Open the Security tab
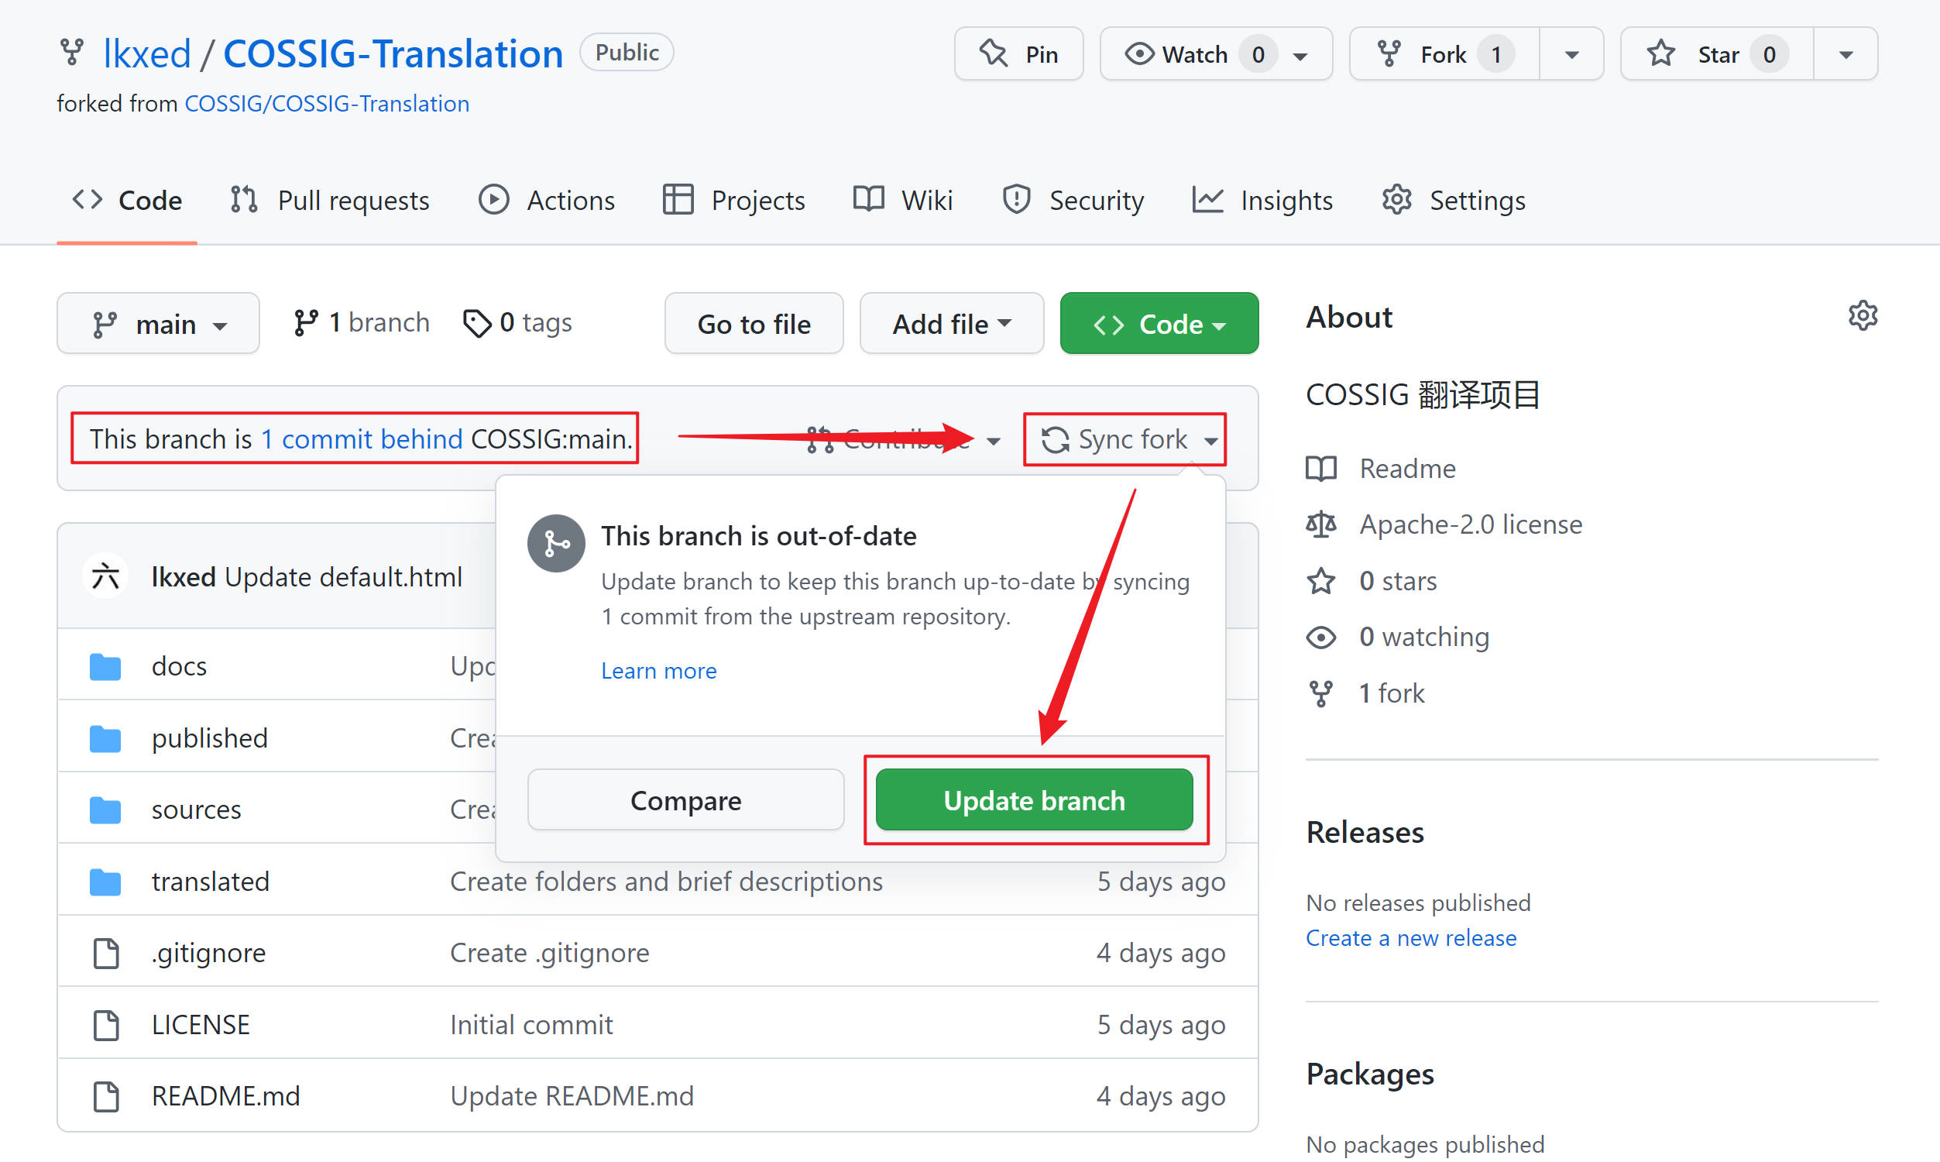Screen dimensions: 1940x1162 point(1073,201)
